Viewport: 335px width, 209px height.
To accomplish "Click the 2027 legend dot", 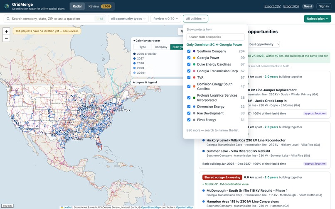I will coord(134,58).
